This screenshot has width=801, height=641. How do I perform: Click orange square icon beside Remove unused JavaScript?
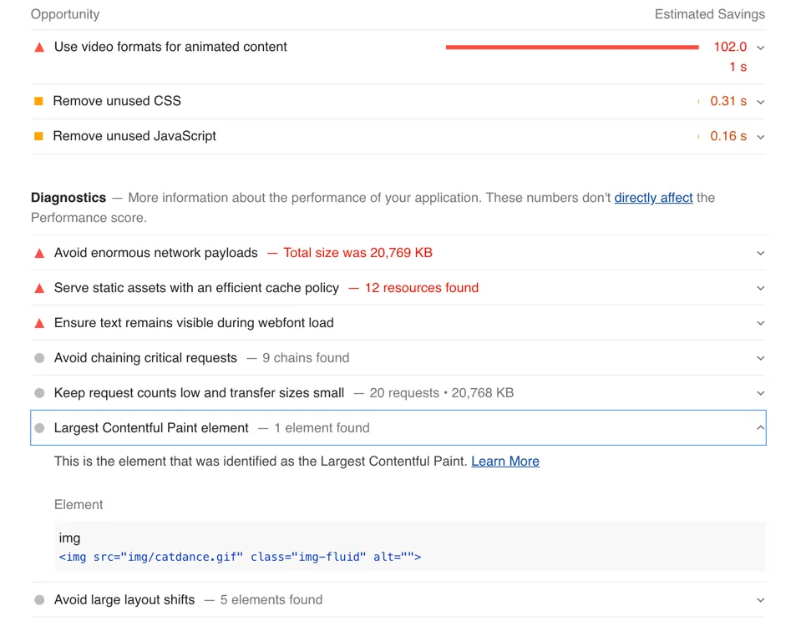pyautogui.click(x=38, y=136)
